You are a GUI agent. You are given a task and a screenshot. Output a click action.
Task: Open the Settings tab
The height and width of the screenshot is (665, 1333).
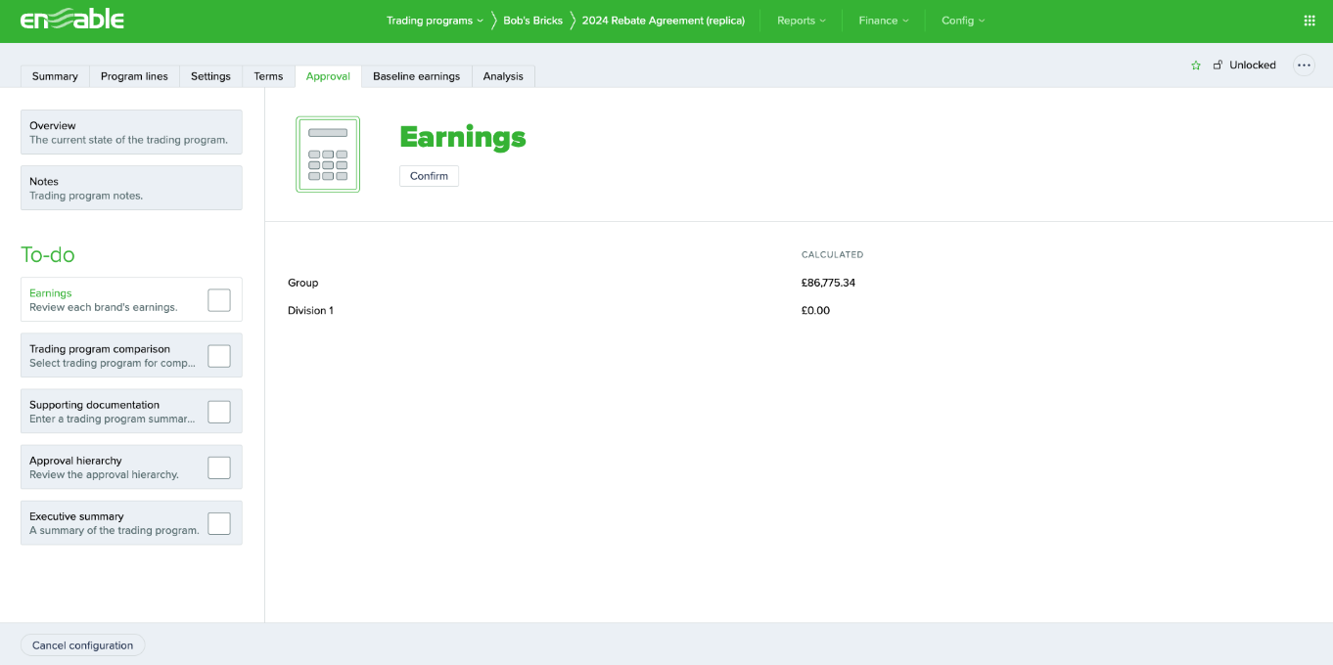pos(210,76)
